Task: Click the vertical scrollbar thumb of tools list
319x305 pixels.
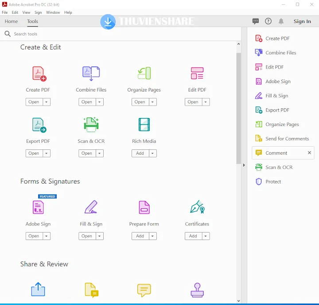Action: coord(239,108)
